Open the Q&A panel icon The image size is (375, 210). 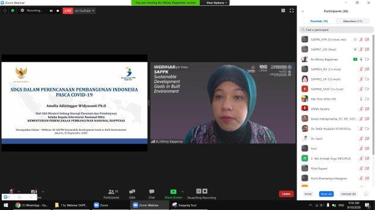pos(132,192)
